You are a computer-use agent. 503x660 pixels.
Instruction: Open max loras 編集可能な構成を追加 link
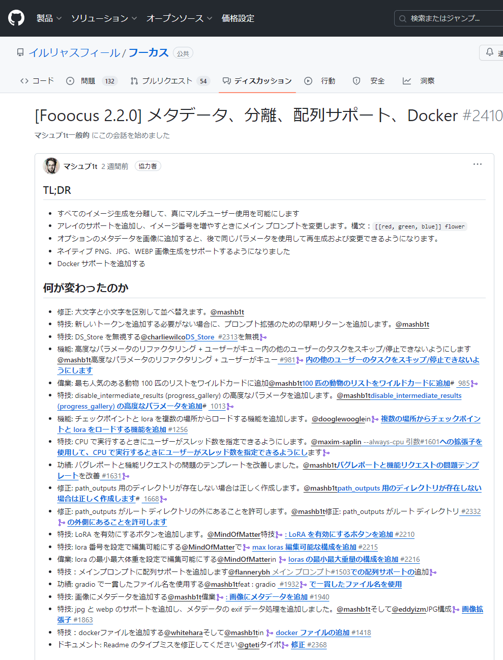[x=304, y=547]
